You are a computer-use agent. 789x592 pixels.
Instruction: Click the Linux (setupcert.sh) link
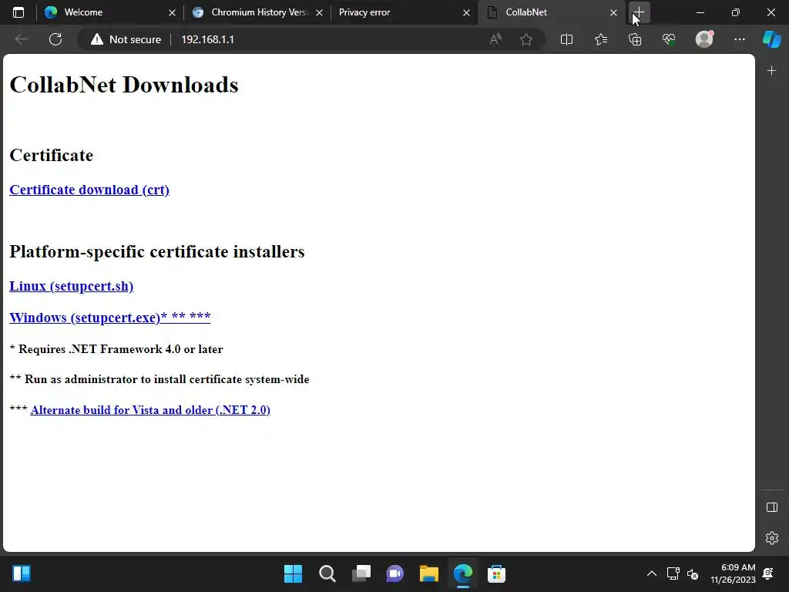(x=71, y=286)
